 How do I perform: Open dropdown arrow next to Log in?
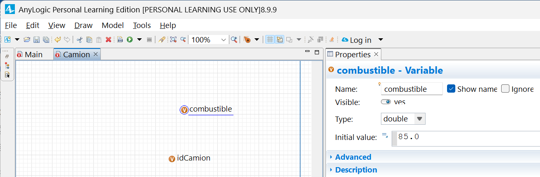pos(381,40)
